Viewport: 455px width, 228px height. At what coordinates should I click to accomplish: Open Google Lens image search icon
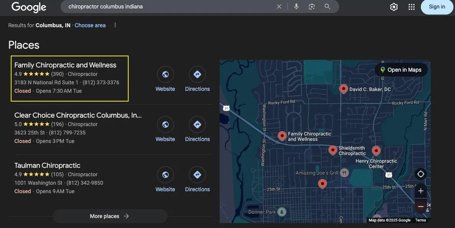click(312, 7)
